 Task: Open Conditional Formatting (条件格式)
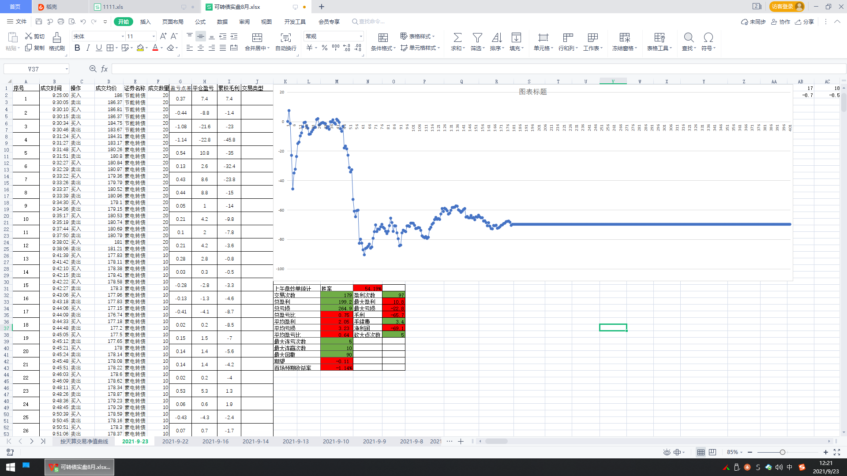(383, 42)
